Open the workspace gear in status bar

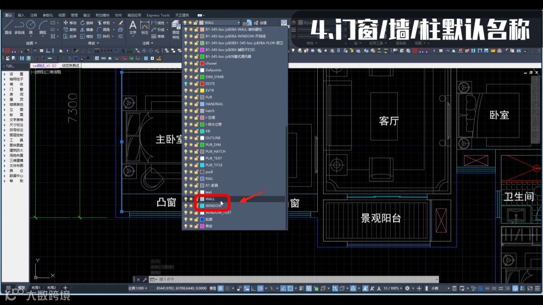pos(408,288)
